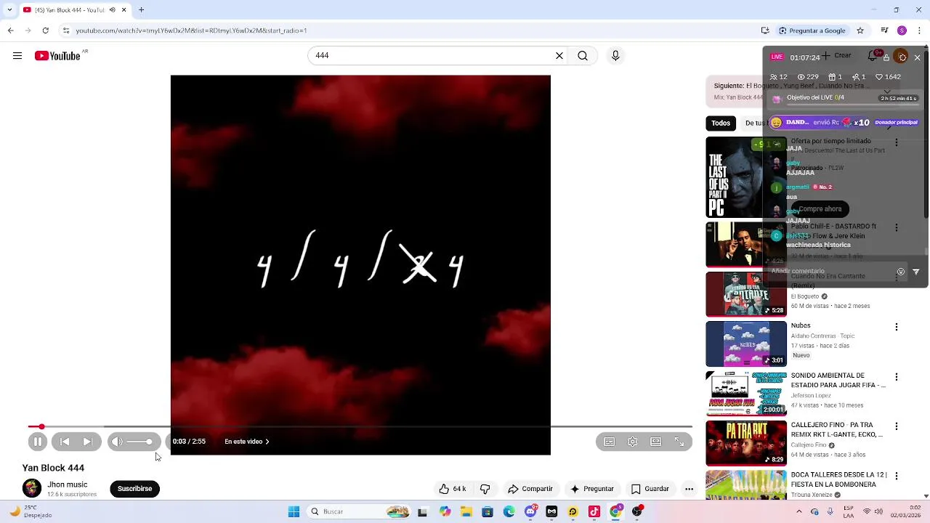Open the player settings gear
This screenshot has height=523, width=930.
(x=633, y=442)
